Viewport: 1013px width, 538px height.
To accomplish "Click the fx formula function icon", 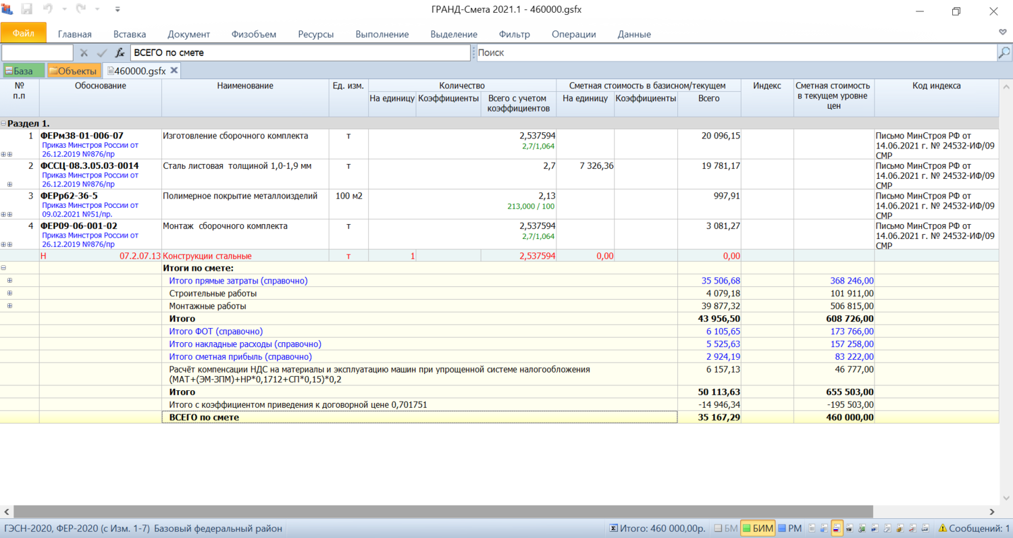I will pos(120,53).
